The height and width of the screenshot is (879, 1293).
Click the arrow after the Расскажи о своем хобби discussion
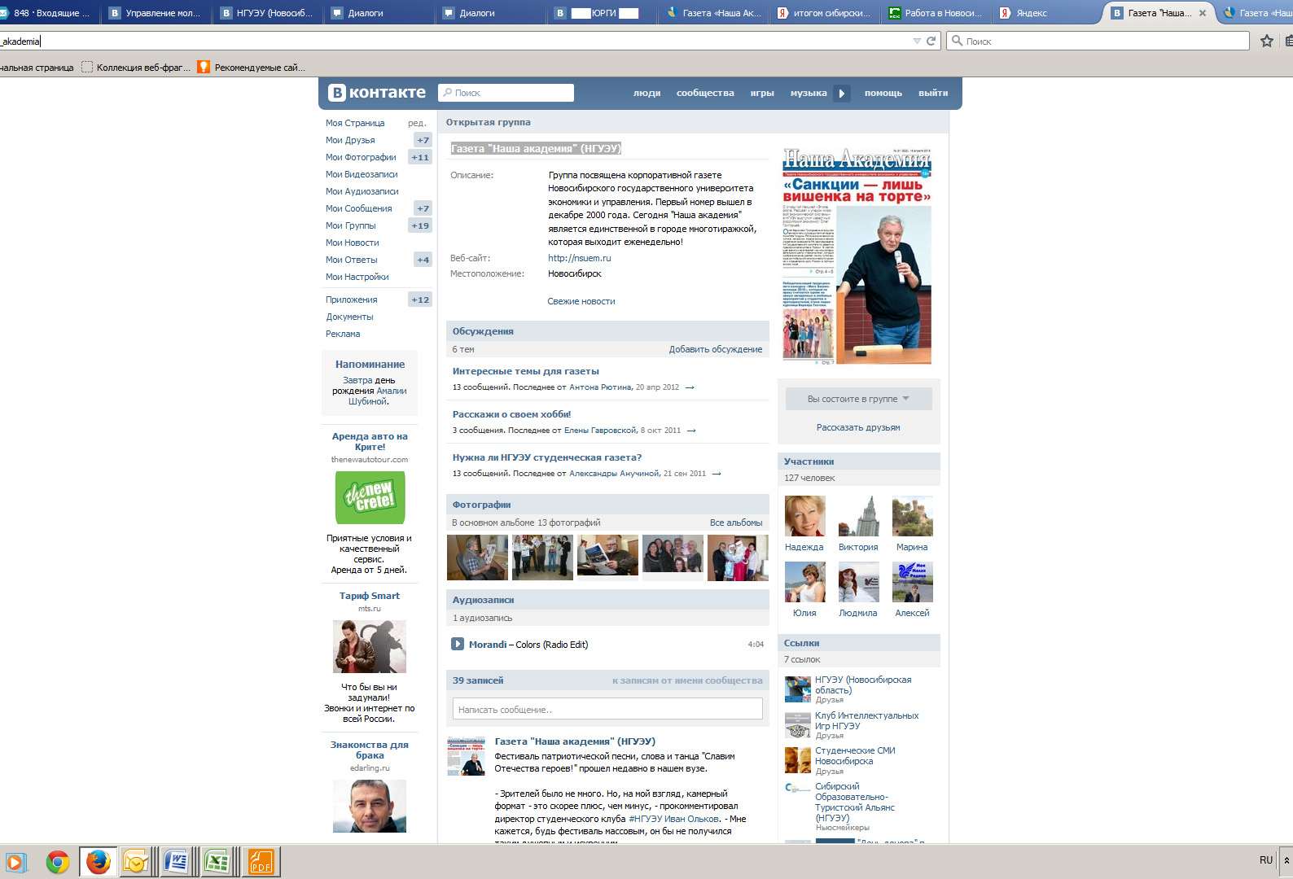(x=691, y=431)
